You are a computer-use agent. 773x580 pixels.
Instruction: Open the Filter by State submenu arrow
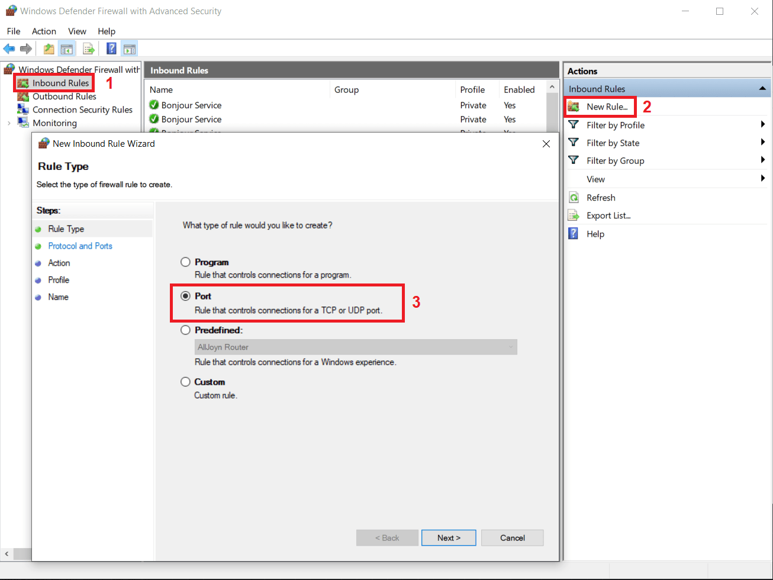click(763, 143)
